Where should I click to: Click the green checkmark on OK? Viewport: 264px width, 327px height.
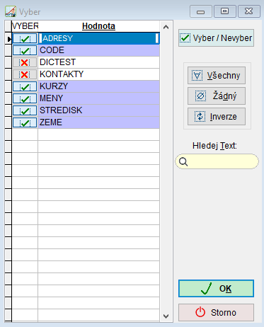coord(207,288)
